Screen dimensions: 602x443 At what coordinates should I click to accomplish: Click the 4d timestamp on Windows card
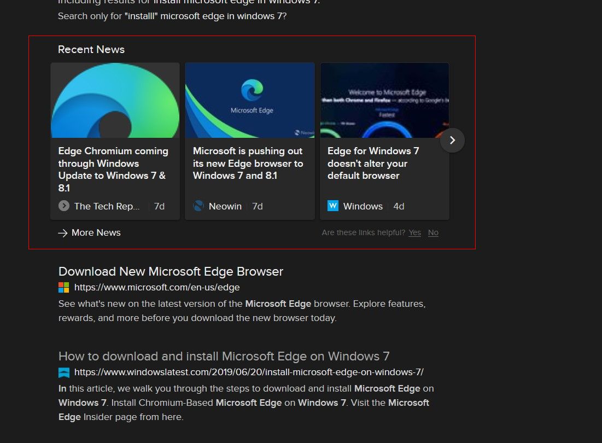pos(399,206)
